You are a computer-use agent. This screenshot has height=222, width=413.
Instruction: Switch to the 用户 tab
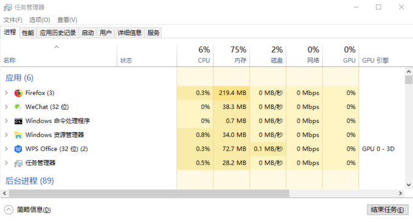click(105, 33)
